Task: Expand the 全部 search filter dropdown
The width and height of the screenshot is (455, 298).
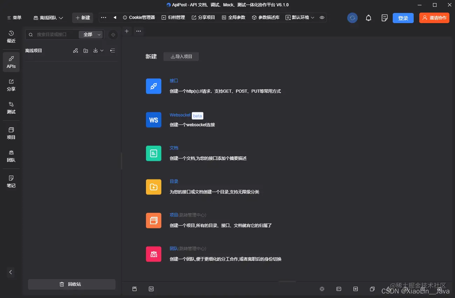Action: [x=91, y=35]
